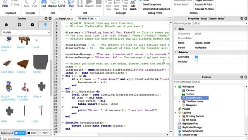
Task: Set Toolbox background to Black
Action: pyautogui.click(x=32, y=133)
